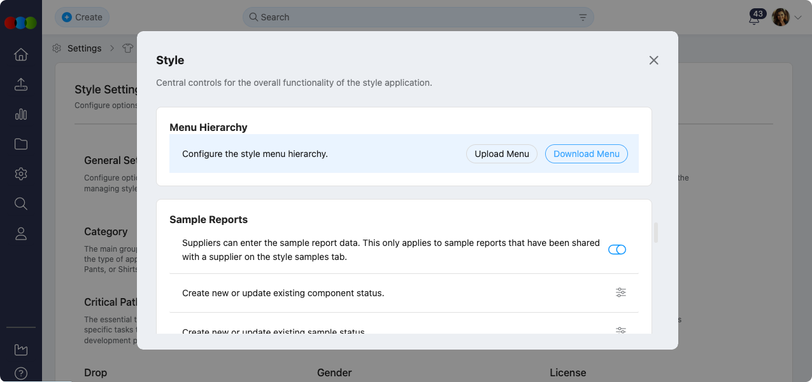Image resolution: width=812 pixels, height=382 pixels.
Task: Open the Home icon in sidebar
Action: tap(21, 55)
